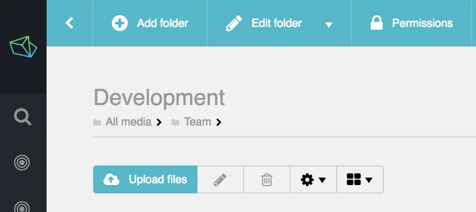Open the gear settings dropdown
This screenshot has height=212, width=476.
(313, 179)
